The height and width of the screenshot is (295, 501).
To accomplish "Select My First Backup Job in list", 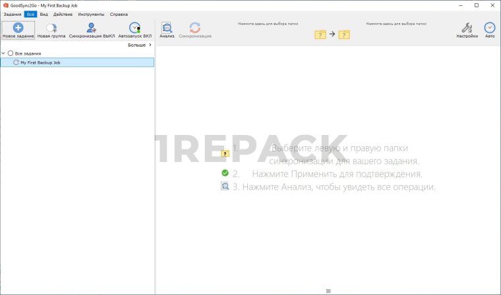I will [44, 63].
